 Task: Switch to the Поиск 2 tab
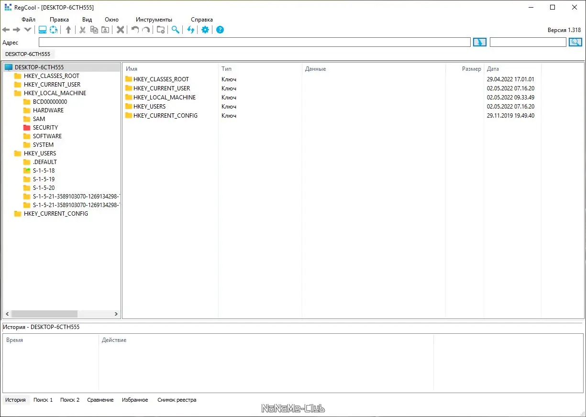point(70,400)
